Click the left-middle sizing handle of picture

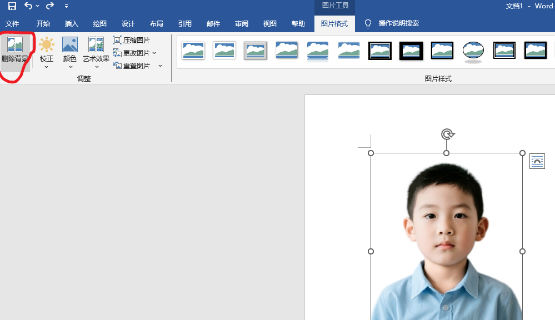pos(371,251)
